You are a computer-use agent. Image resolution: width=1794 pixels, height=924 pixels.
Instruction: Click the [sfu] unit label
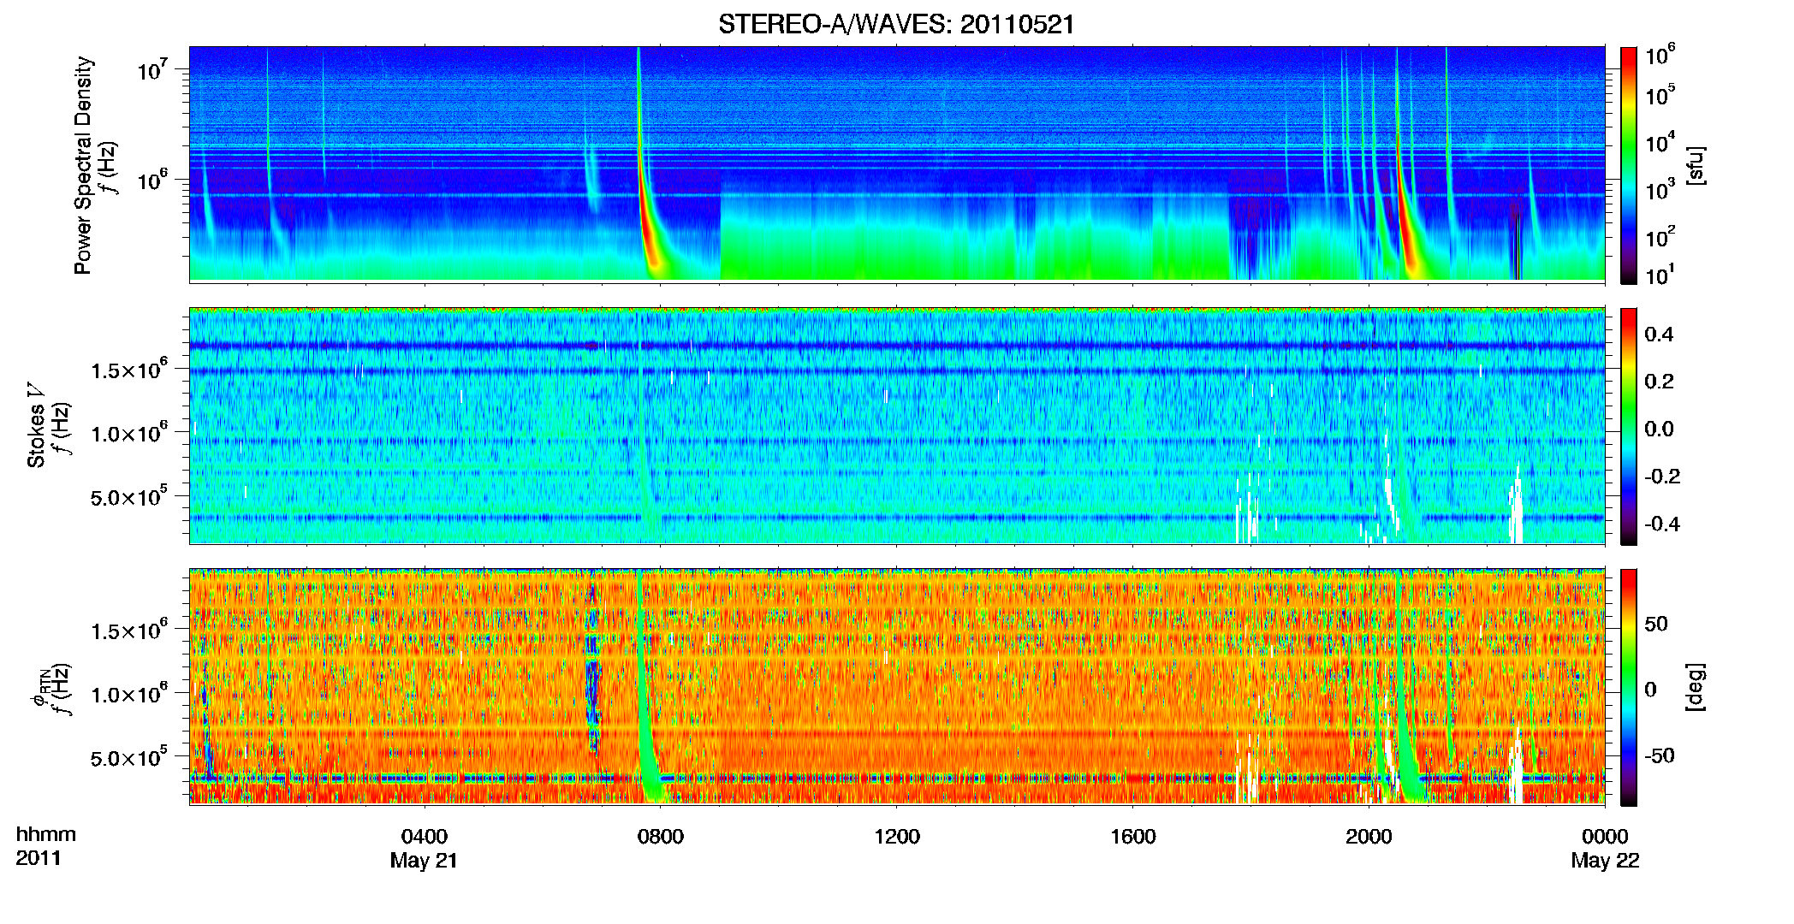(x=1696, y=165)
